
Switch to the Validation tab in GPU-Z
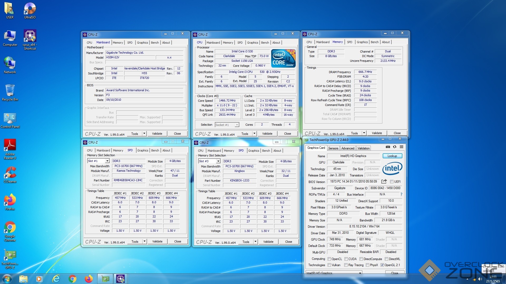pyautogui.click(x=363, y=148)
